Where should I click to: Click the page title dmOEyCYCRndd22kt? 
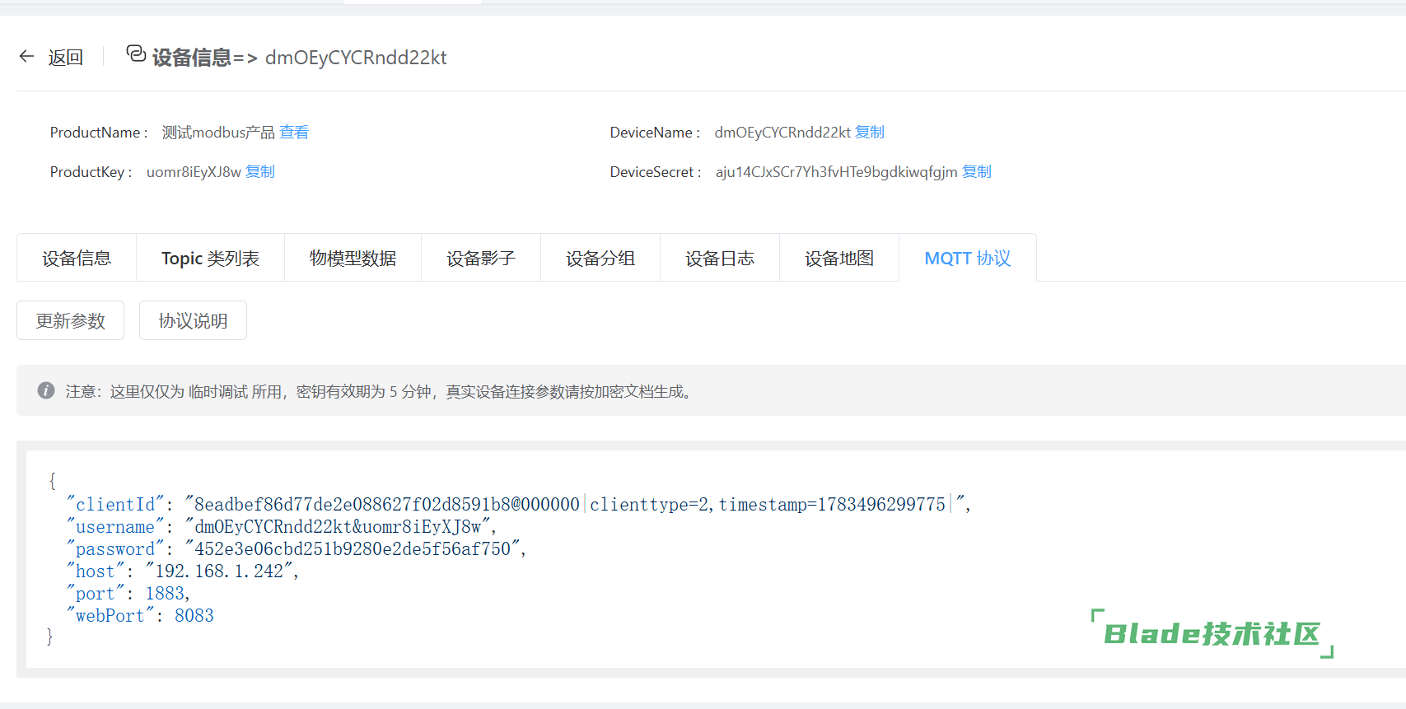coord(356,58)
